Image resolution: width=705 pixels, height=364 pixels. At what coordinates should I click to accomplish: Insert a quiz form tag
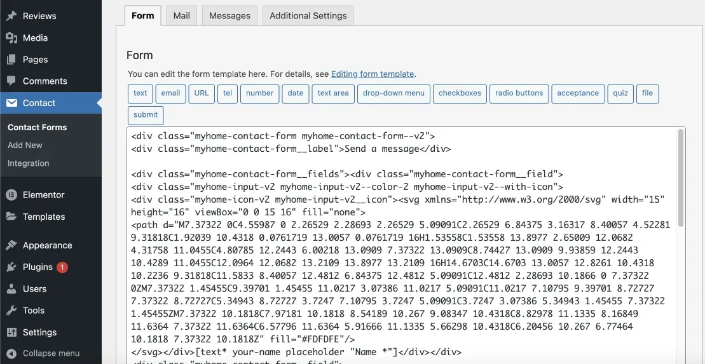coord(620,93)
